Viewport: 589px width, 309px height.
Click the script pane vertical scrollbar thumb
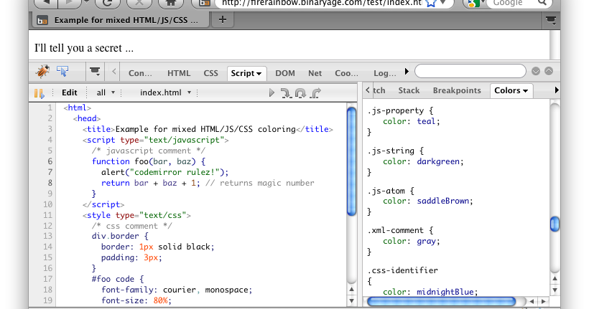(351, 161)
